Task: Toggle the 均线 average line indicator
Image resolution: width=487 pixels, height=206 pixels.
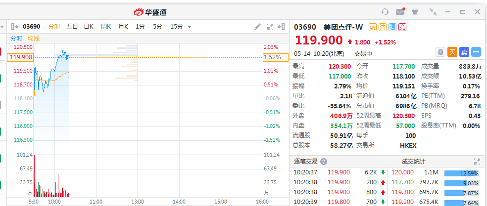Action: click(x=34, y=38)
